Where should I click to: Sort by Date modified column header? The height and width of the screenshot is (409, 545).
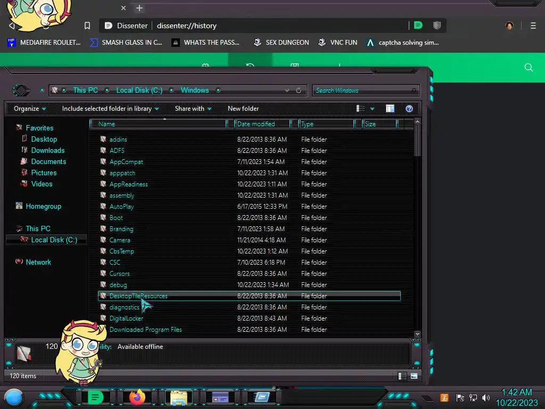tap(262, 124)
